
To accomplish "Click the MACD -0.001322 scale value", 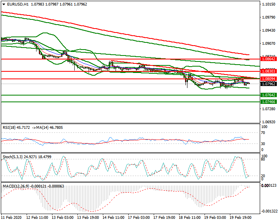I will pos(269,211).
